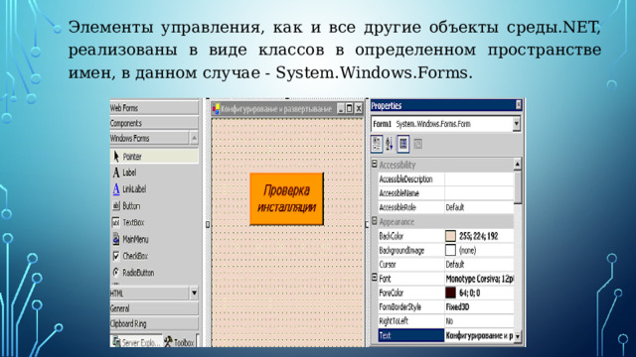
Task: Select the AccessibleRole property row
Action: (x=446, y=207)
